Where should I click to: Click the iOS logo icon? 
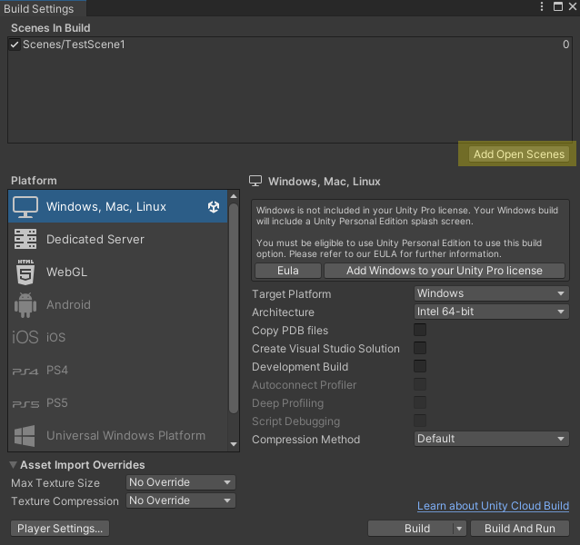25,337
